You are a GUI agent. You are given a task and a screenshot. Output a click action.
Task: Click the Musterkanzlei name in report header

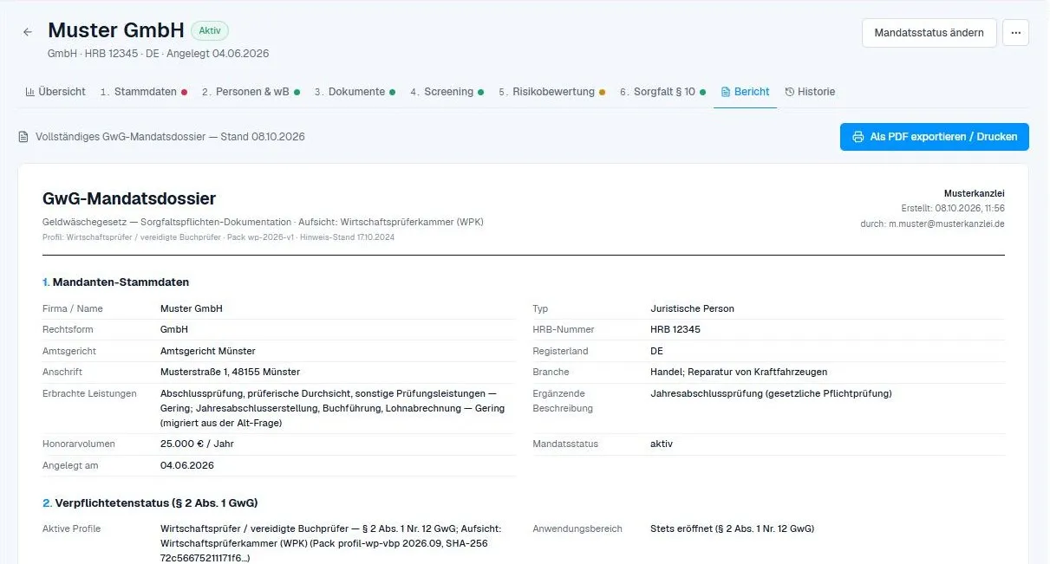point(974,193)
